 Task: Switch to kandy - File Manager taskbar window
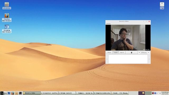pyautogui.click(x=120, y=93)
